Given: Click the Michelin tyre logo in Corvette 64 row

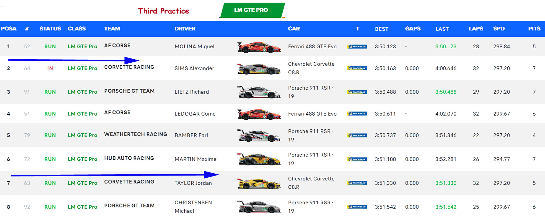Looking at the screenshot, I should [x=357, y=68].
